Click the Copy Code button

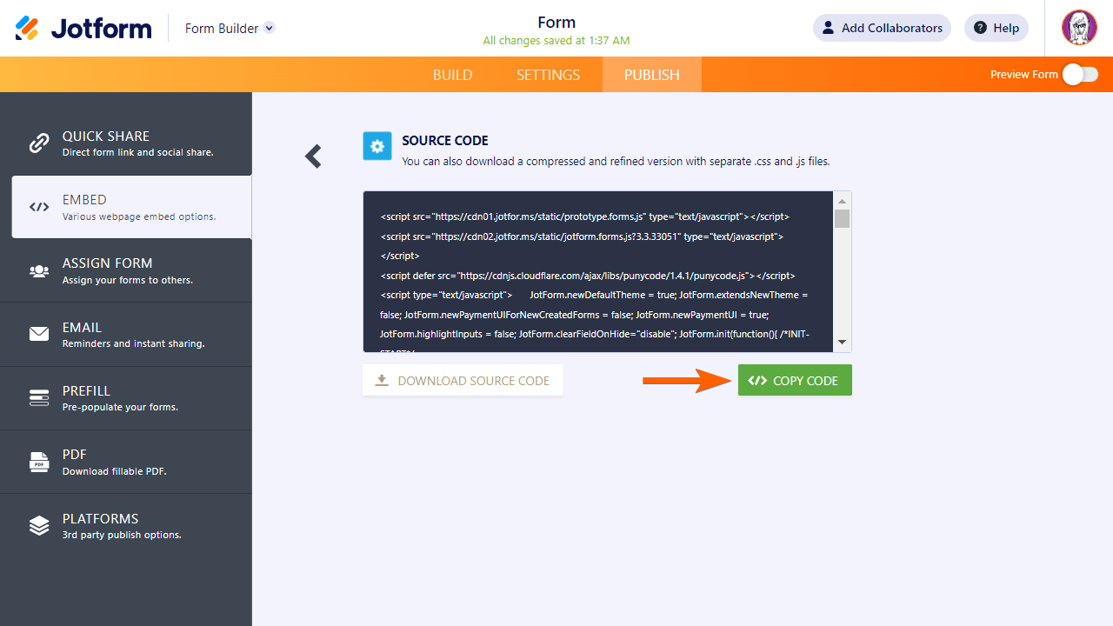coord(795,380)
